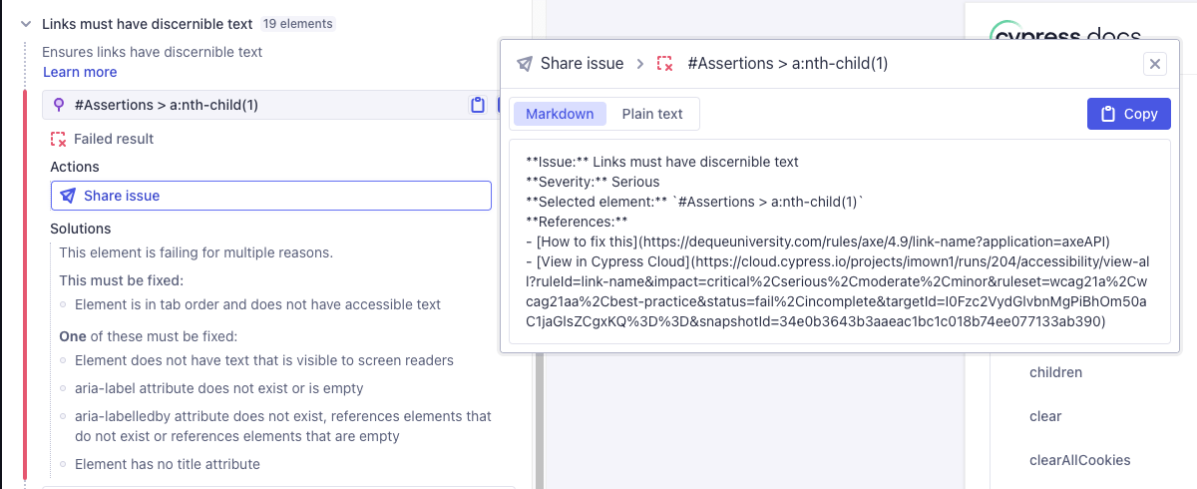Switch to Plain text format

(652, 114)
